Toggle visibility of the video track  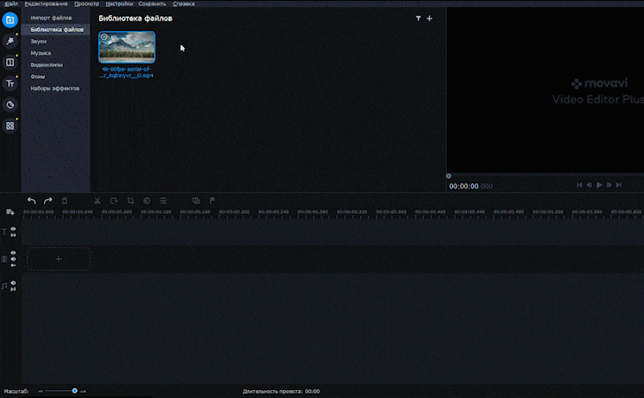(x=13, y=253)
